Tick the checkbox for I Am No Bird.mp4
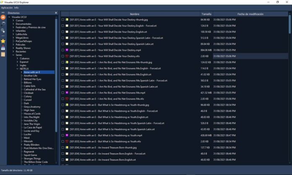 [x=63, y=92]
